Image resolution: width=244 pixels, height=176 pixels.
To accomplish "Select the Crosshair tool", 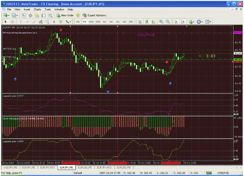I will [x=12, y=22].
